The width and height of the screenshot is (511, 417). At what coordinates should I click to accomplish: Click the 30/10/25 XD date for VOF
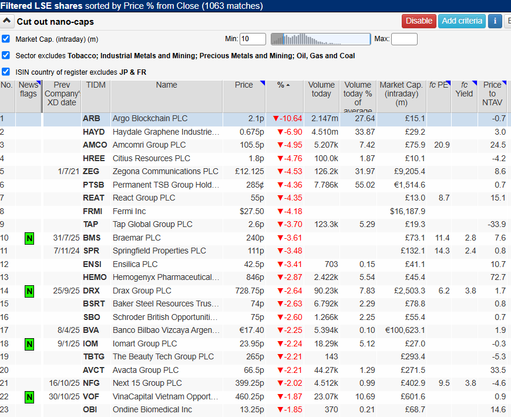pyautogui.click(x=64, y=396)
